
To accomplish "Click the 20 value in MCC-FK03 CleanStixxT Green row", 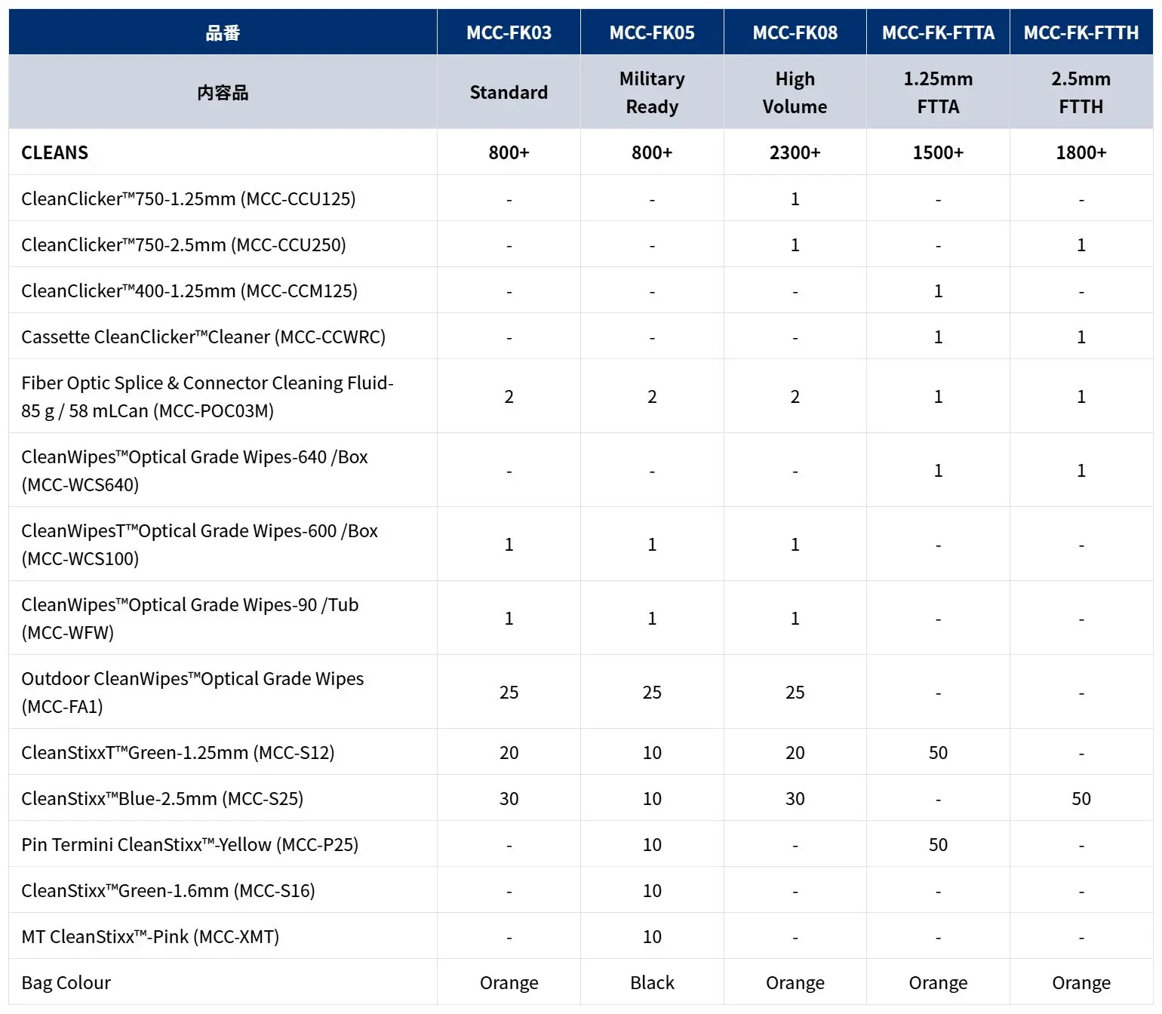I will click(x=509, y=752).
